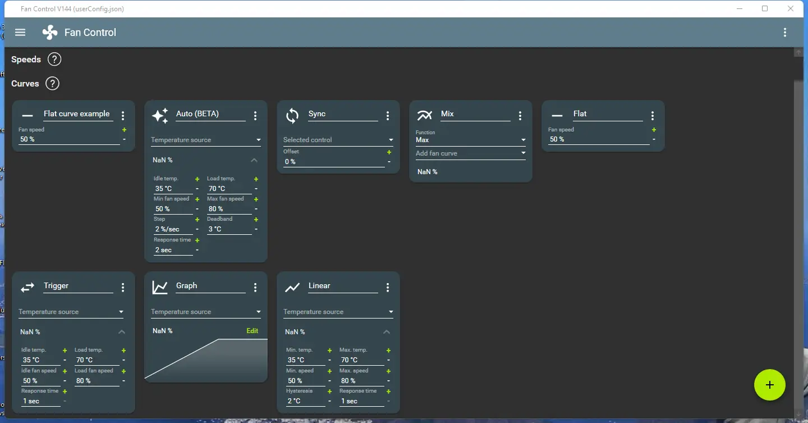This screenshot has height=423, width=808.
Task: Increase Idle temp. in Trigger card
Action: point(65,351)
